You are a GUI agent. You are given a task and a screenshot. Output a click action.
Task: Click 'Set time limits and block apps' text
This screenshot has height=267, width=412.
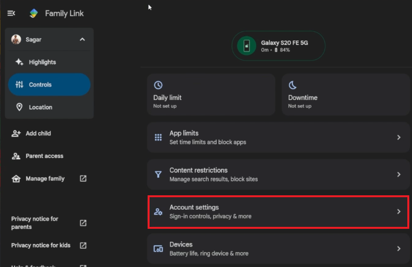(208, 142)
